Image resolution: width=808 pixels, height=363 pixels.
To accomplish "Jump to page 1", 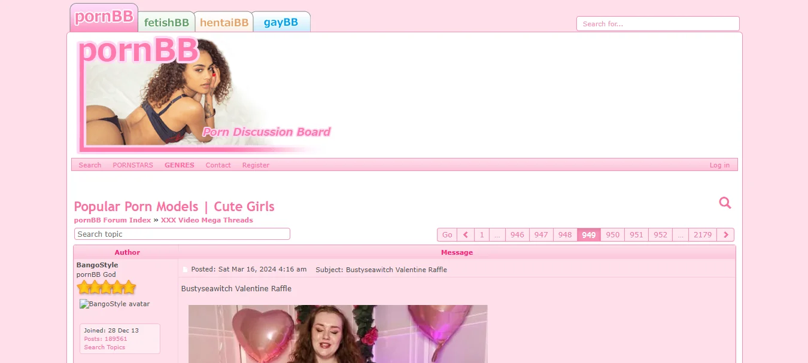I will [482, 234].
